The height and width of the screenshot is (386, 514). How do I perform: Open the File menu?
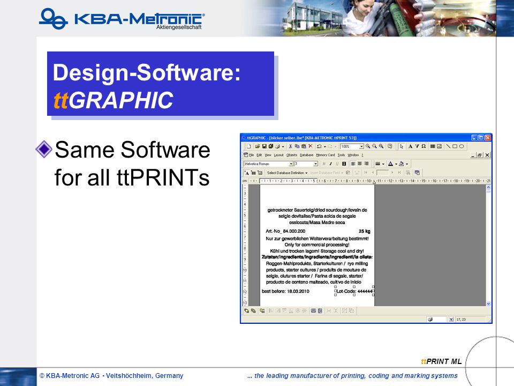[x=252, y=155]
